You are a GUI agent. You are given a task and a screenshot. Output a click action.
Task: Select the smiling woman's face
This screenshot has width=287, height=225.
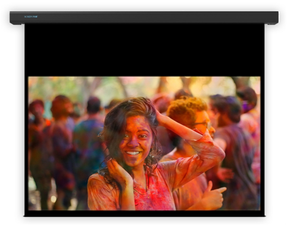pyautogui.click(x=136, y=142)
